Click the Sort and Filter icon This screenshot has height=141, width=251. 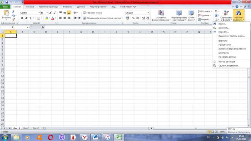(226, 13)
